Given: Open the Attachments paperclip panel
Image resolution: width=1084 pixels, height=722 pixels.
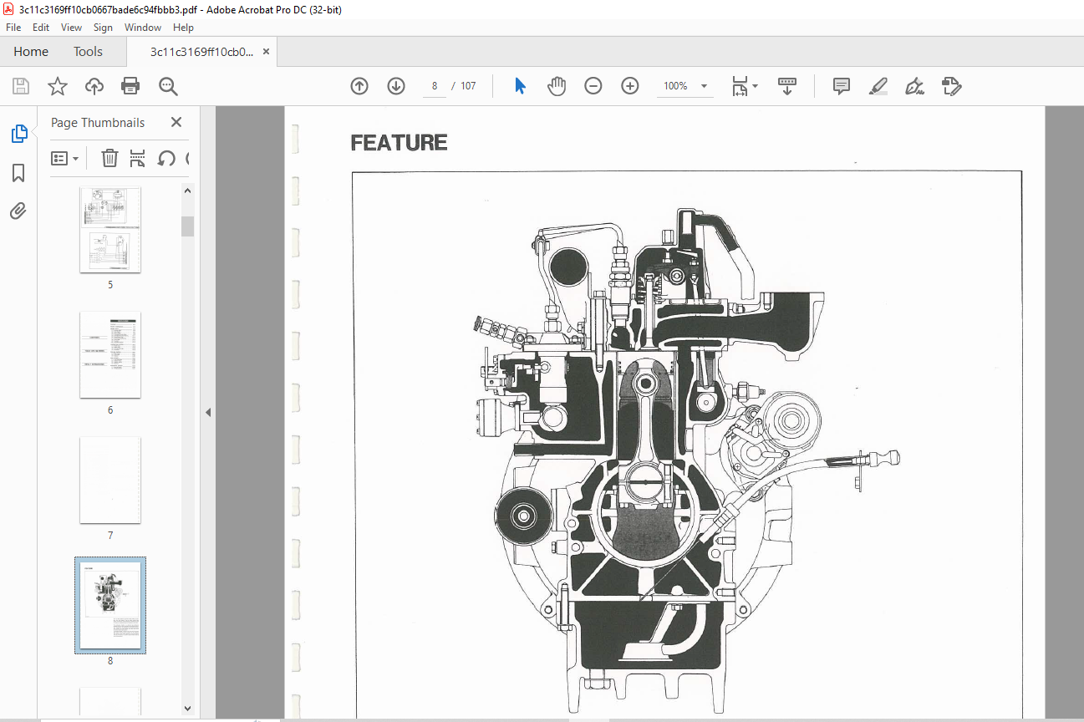Looking at the screenshot, I should 18,211.
